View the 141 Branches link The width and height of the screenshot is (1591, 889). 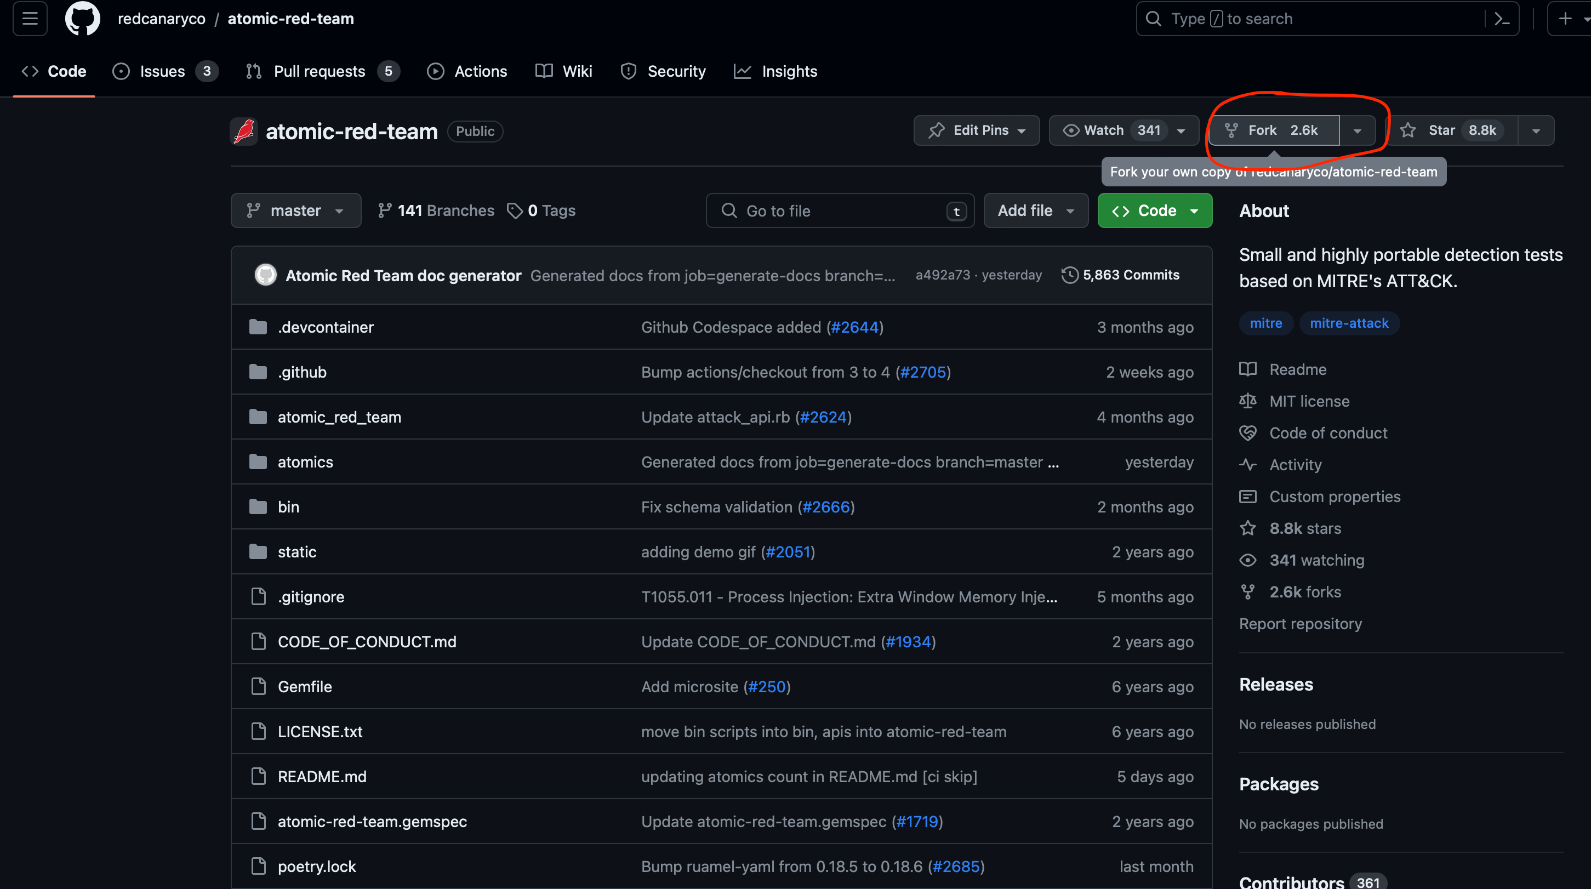click(x=436, y=210)
